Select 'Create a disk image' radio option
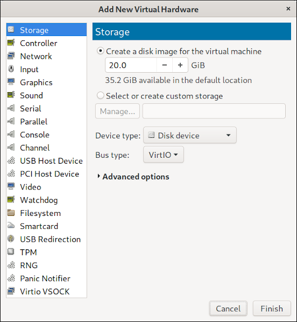The width and height of the screenshot is (297, 322). 101,51
